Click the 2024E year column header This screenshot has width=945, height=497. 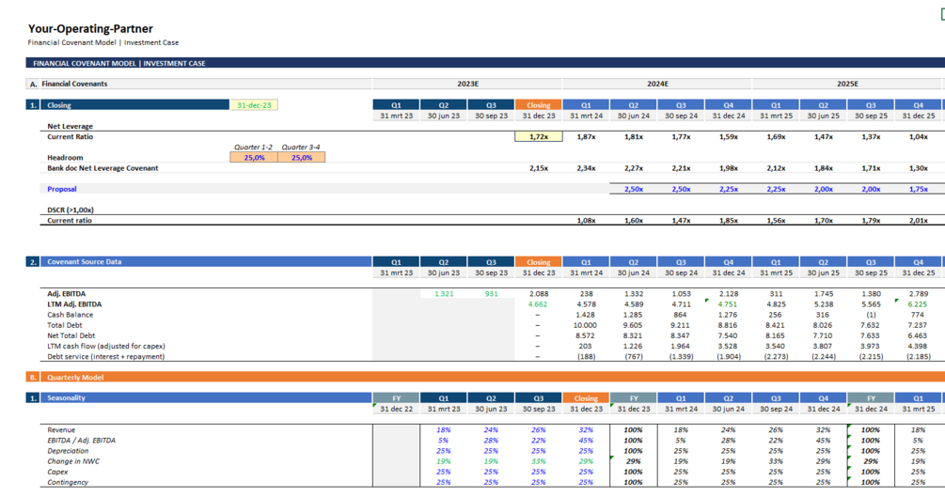[657, 84]
